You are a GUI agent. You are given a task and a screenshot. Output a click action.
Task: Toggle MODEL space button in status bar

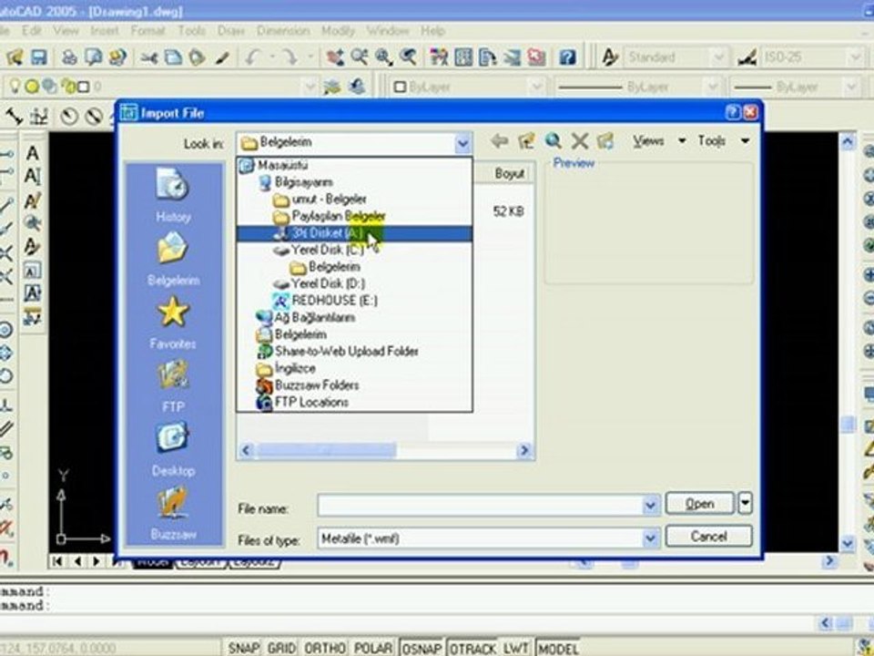558,648
